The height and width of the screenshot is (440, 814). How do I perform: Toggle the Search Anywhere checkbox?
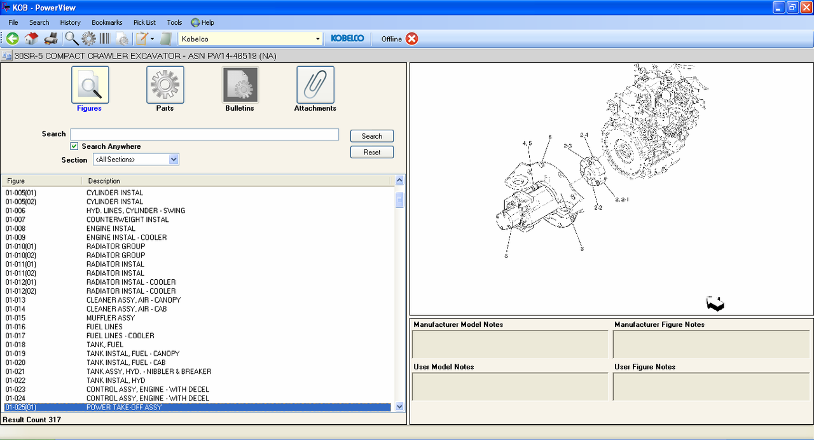(74, 146)
